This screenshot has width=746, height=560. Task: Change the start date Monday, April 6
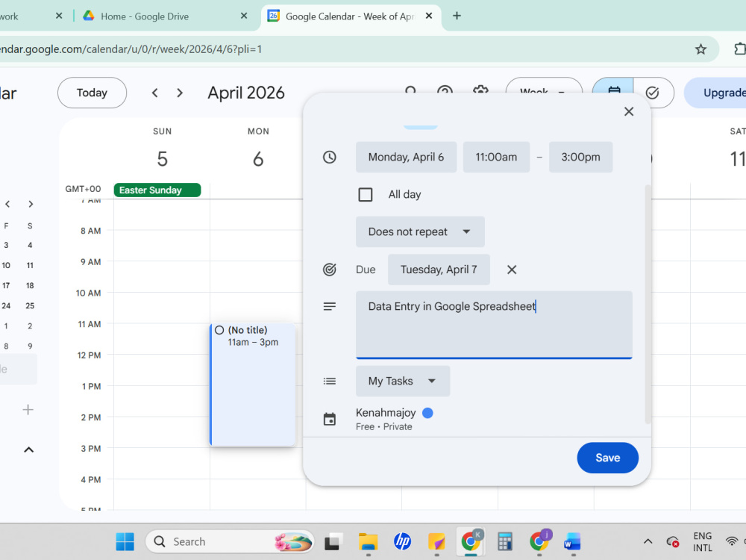tap(406, 157)
